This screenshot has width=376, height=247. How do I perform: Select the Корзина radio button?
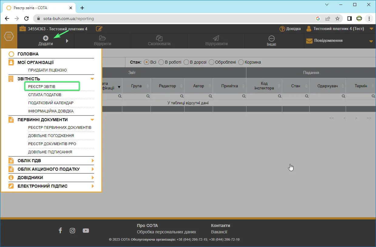click(241, 62)
